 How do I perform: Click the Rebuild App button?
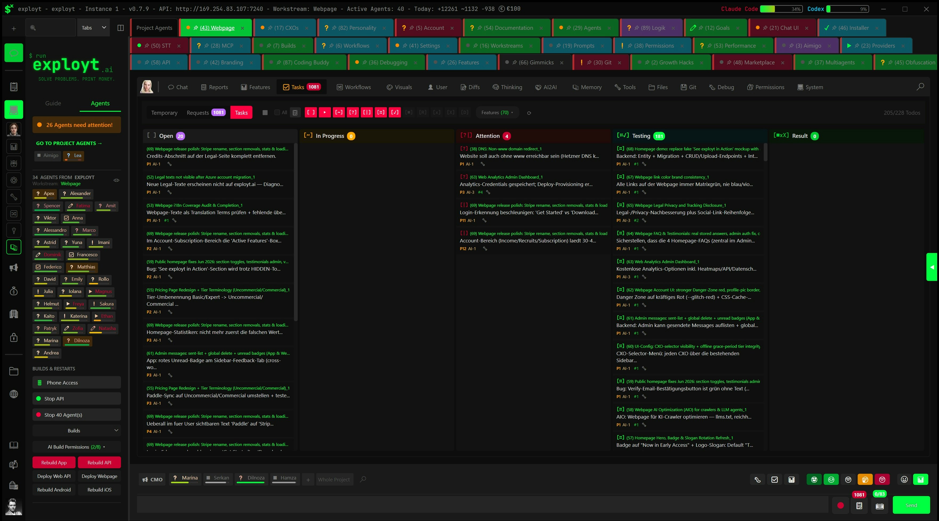coord(54,462)
